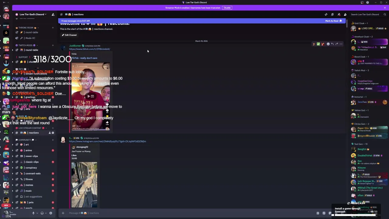Open the three-dot More menu on message

[341, 44]
